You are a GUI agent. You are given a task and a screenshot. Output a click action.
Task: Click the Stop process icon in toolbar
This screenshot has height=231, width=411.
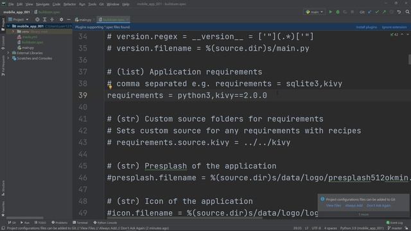353,12
